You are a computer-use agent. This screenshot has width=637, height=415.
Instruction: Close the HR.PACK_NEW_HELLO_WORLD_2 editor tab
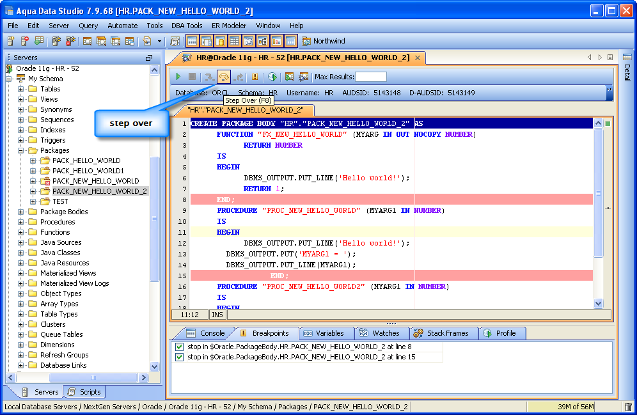(x=417, y=58)
